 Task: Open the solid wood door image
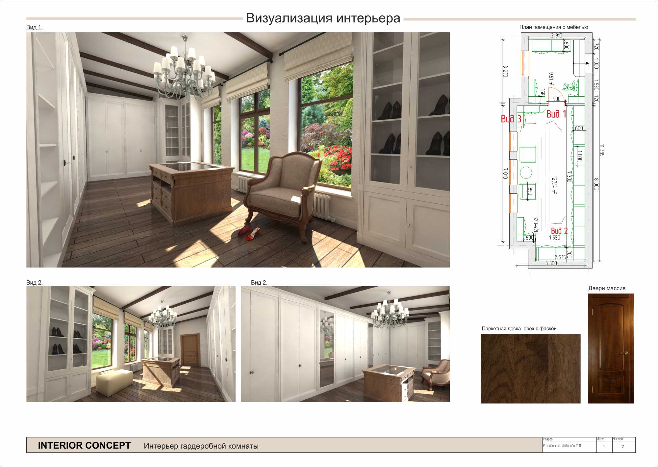coord(611,348)
